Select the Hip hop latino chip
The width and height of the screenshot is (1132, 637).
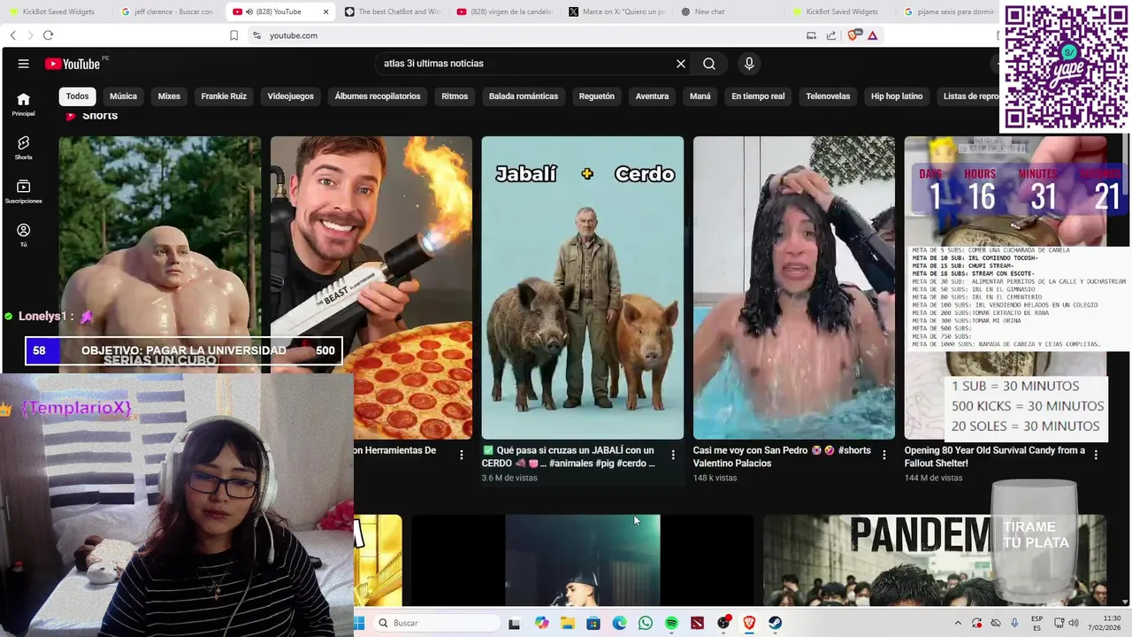pyautogui.click(x=897, y=96)
